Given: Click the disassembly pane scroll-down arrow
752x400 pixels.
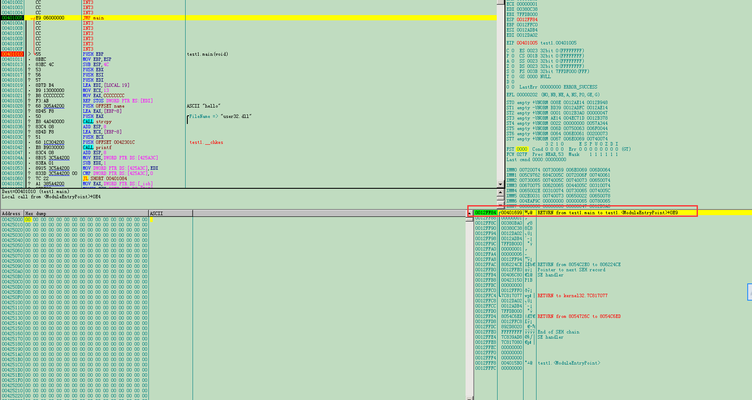Looking at the screenshot, I should (500, 184).
